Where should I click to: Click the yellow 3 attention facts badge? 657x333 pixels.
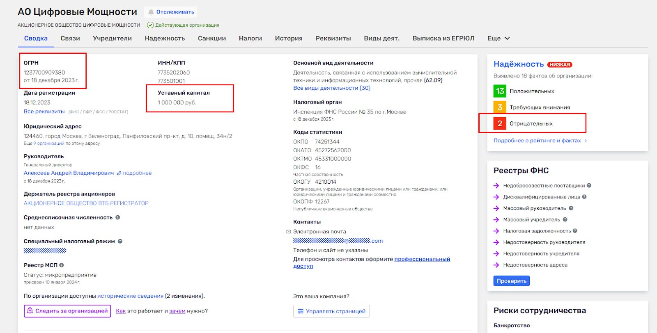[500, 107]
